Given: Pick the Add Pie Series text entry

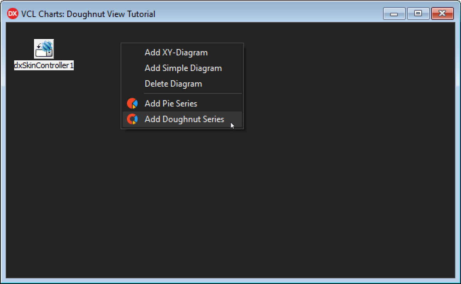Looking at the screenshot, I should (171, 104).
